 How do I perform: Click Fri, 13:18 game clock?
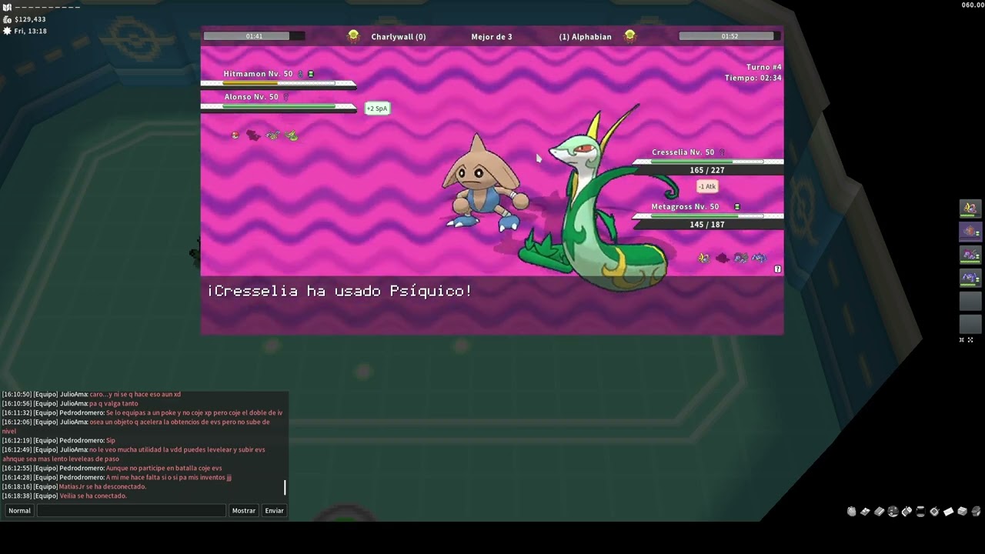[x=30, y=31]
